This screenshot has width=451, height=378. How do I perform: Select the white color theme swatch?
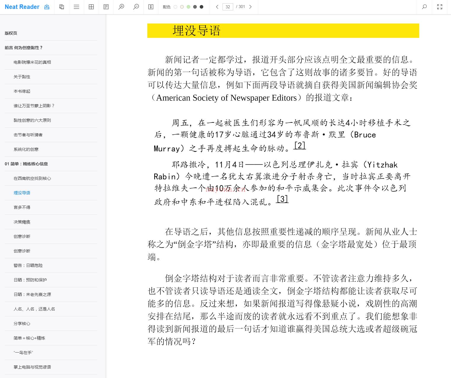pos(175,7)
